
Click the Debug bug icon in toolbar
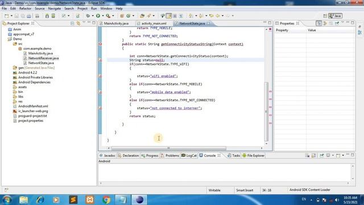point(88,16)
